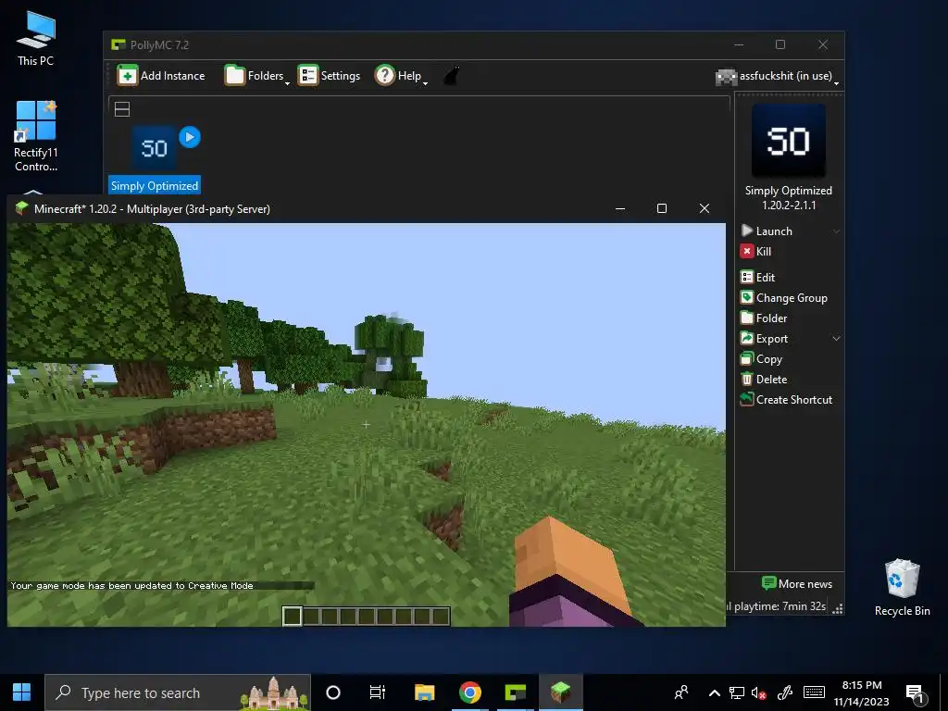
Task: Switch to PollyMC via taskbar icon
Action: click(515, 692)
